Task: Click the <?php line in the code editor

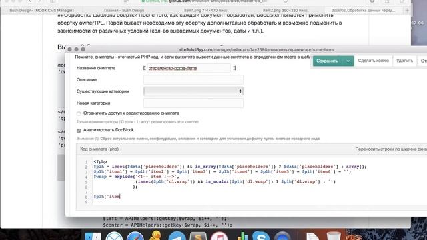Action: tap(100, 161)
